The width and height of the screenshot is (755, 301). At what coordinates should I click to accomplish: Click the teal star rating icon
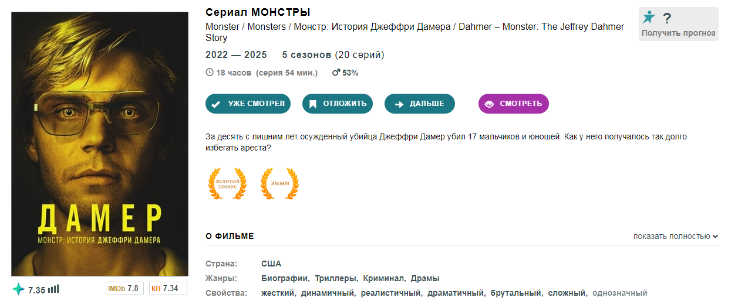click(19, 289)
